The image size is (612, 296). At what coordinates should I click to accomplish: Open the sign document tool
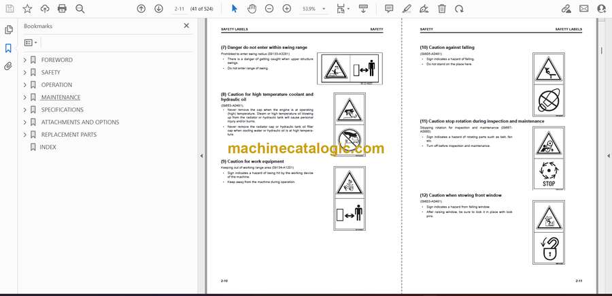424,9
